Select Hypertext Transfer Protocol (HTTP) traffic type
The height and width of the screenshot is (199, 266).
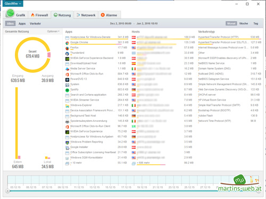[229, 37]
